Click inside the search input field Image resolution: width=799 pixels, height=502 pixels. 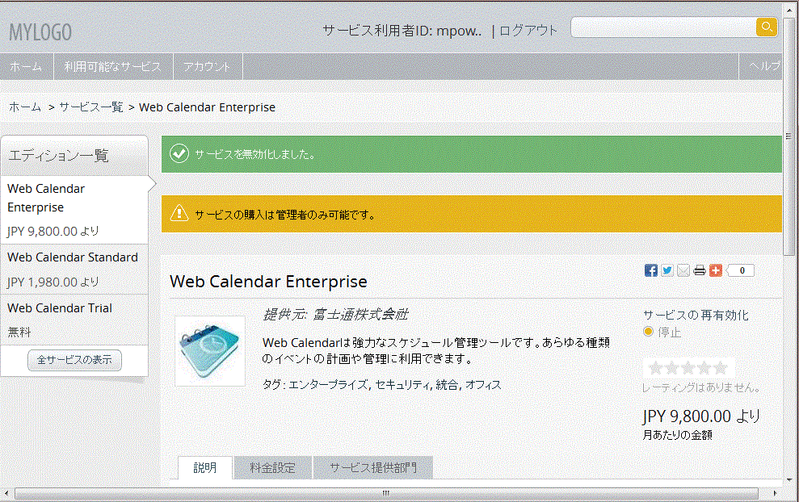click(663, 27)
